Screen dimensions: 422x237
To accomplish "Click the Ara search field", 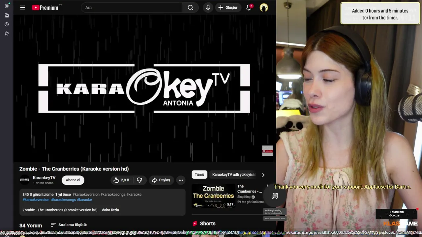I will (x=132, y=8).
